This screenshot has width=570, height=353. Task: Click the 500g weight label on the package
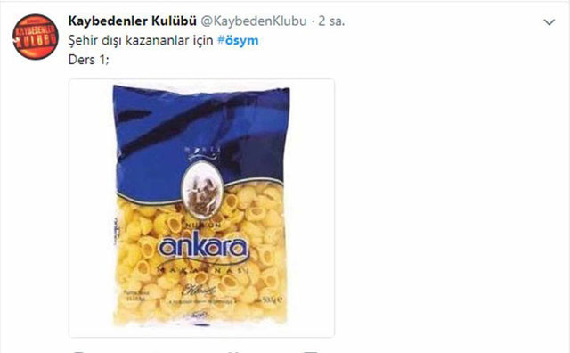click(273, 300)
